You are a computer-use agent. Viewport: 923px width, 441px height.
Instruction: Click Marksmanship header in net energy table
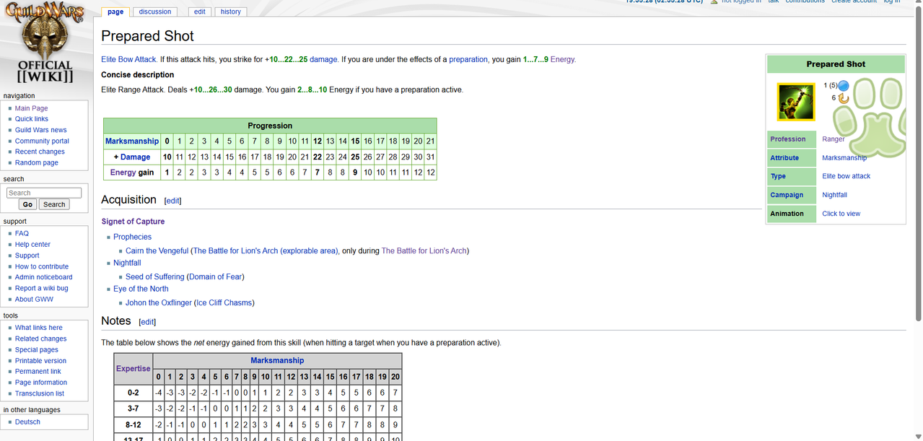coord(277,361)
